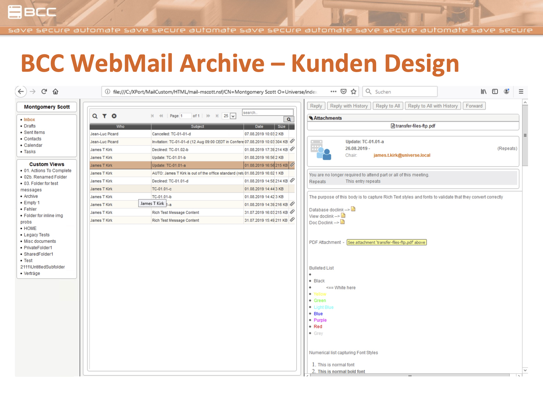Viewport: 543px width, 407px height.
Task: Click the message pane vertical scrollbar down arrow
Action: pyautogui.click(x=525, y=370)
